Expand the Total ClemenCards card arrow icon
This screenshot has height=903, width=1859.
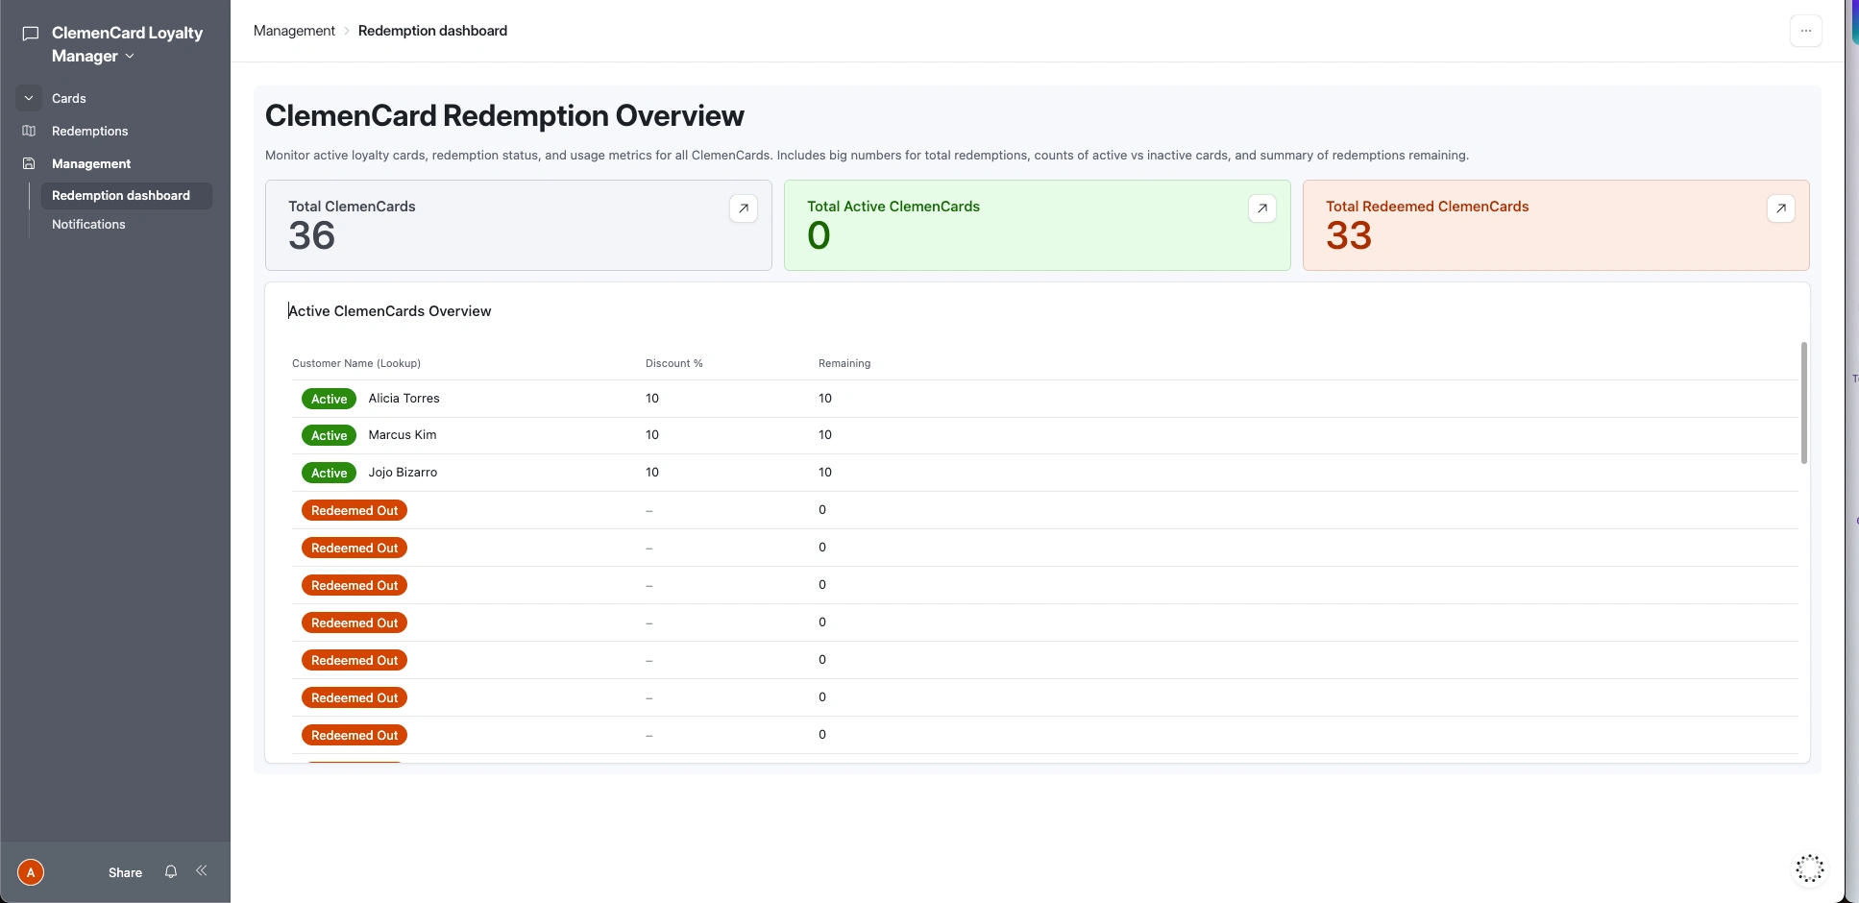[x=743, y=208]
